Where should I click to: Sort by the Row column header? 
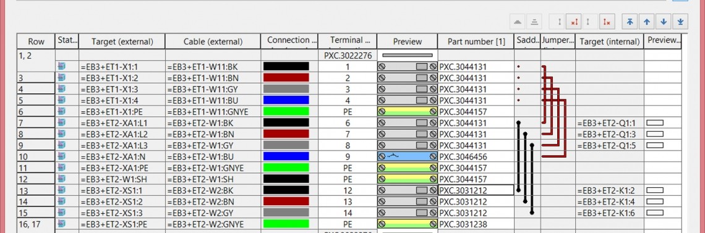pos(36,41)
